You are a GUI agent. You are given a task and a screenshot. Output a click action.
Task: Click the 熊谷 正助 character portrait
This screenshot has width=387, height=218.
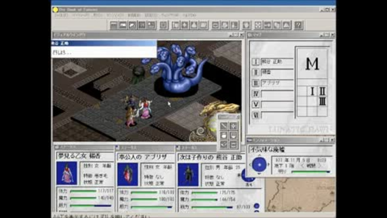tap(188, 174)
